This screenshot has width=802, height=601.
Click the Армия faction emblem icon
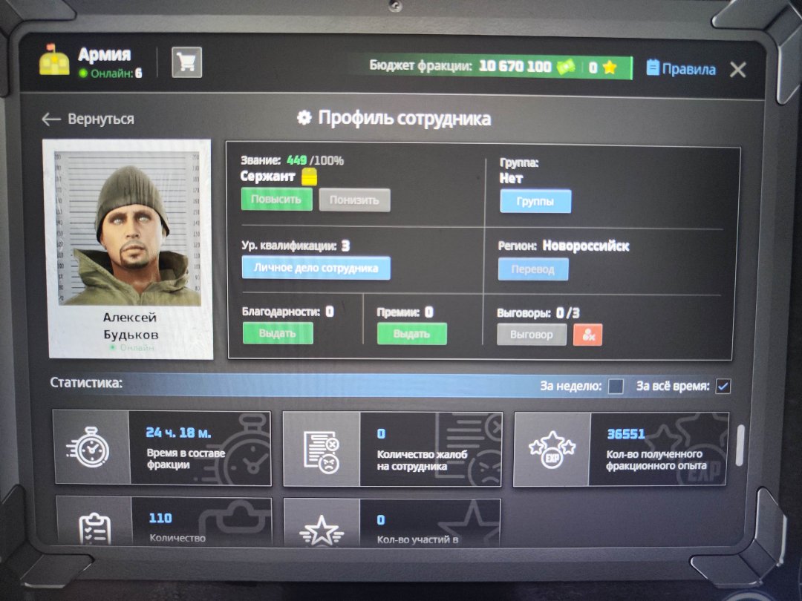[54, 63]
